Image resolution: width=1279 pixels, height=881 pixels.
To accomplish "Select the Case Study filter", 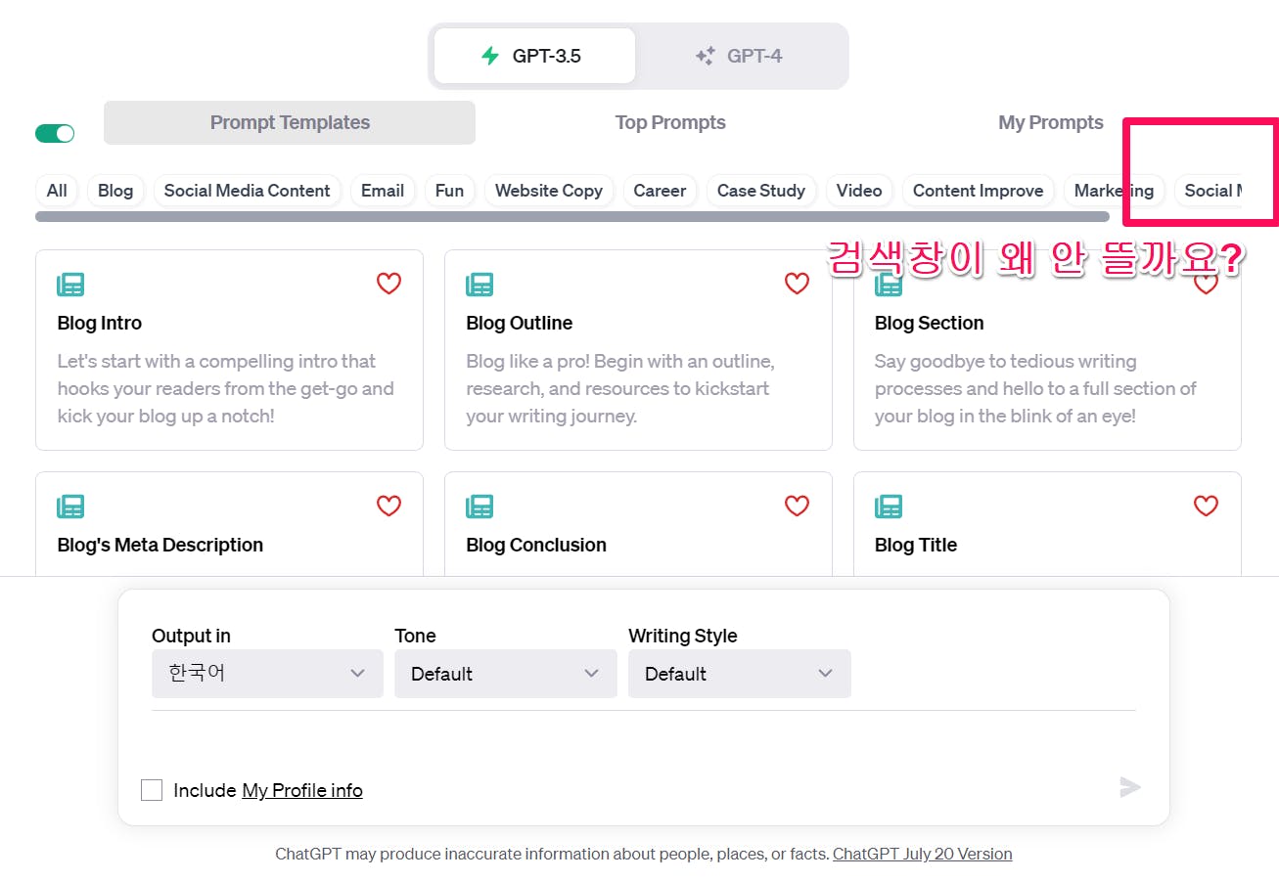I will tap(761, 191).
